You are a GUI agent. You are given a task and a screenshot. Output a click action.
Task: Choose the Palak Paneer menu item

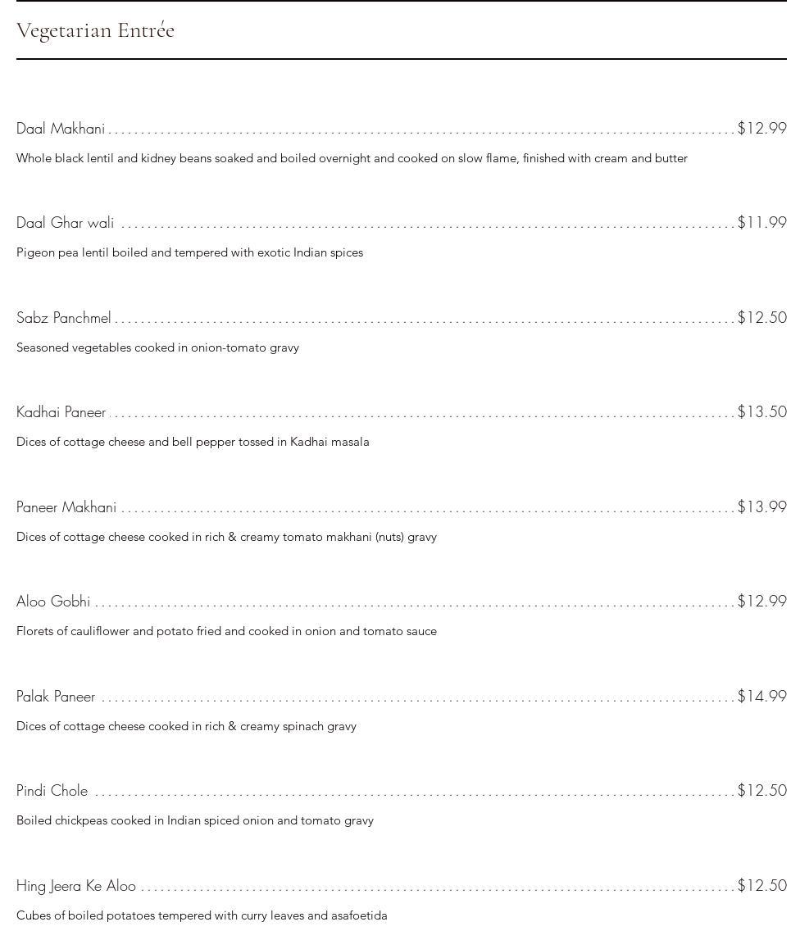[x=56, y=697]
